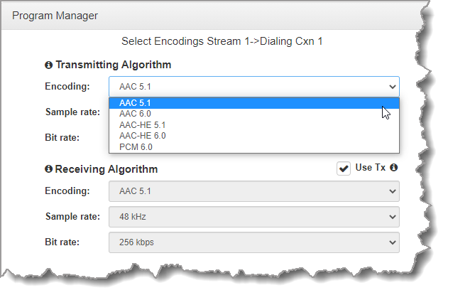Click Encoding label in Receiving Algorithm section
The image size is (453, 300).
click(x=67, y=191)
